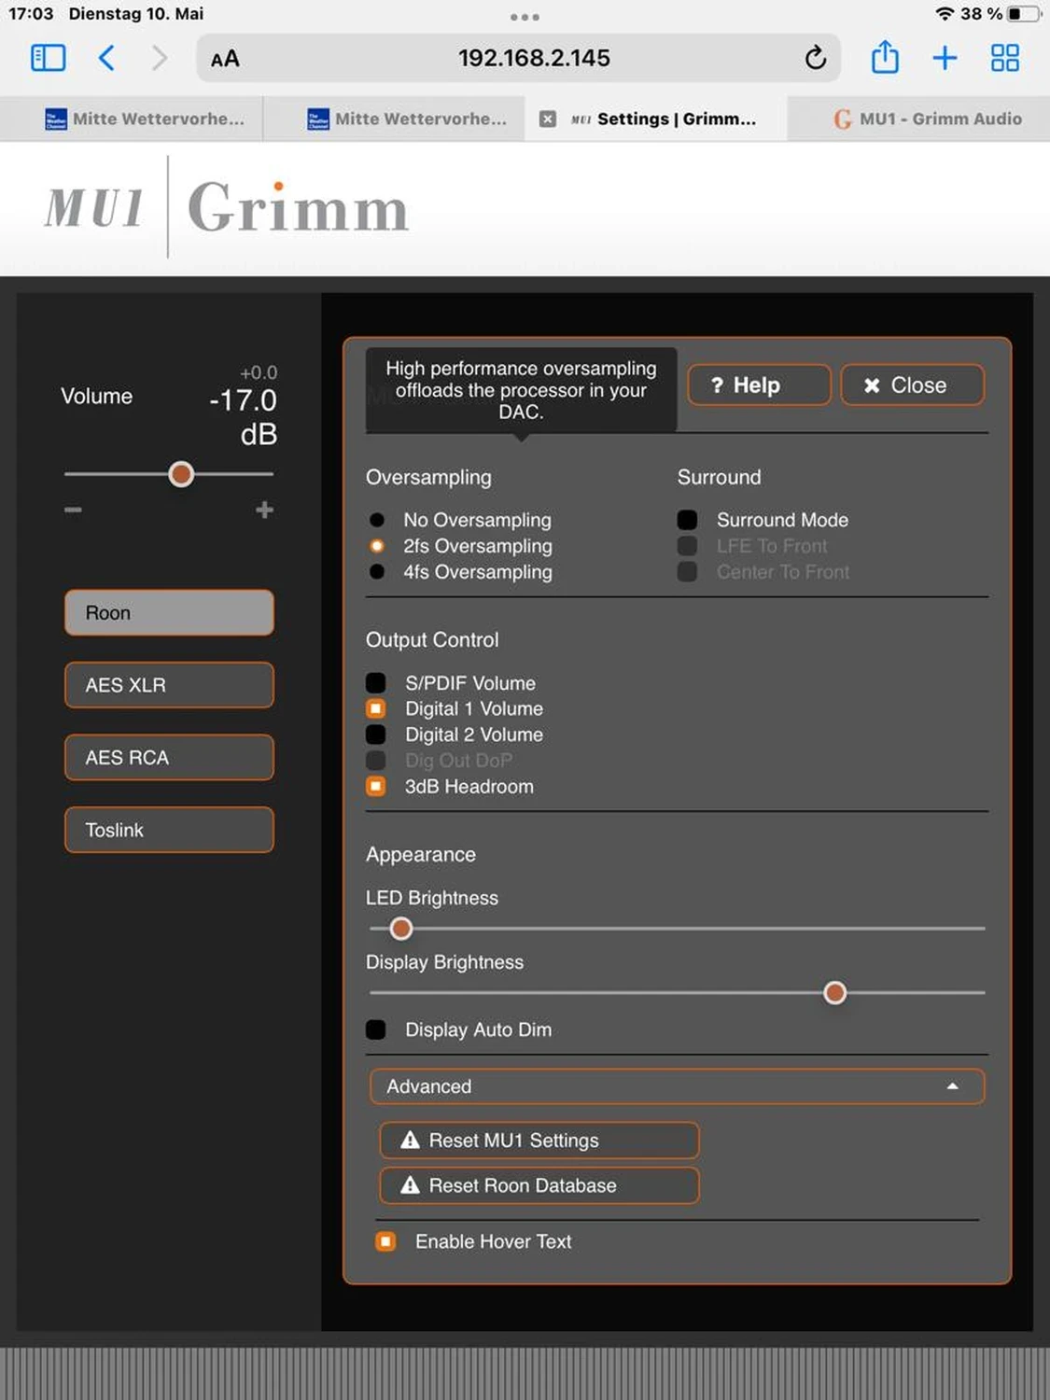Disable the Enable Hover Text checkbox

pos(385,1241)
